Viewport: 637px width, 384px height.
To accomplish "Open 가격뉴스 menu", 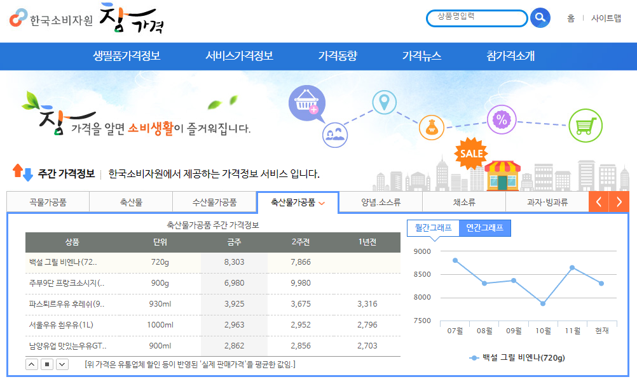I will tap(421, 56).
